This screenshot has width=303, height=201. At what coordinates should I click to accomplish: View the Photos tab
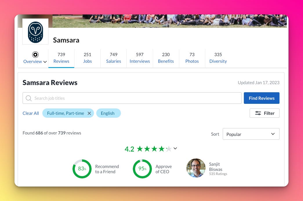tap(192, 58)
